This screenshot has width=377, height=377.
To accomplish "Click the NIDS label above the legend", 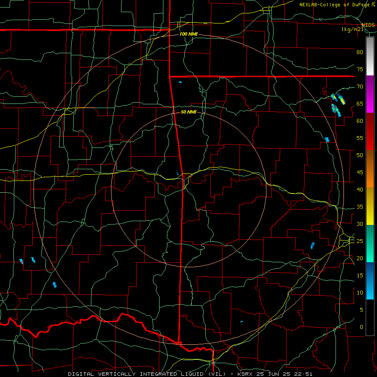I will [x=368, y=25].
